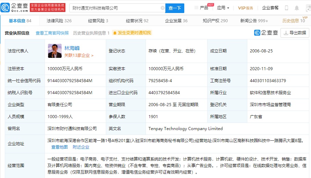Click region value 广东省

click(256, 116)
